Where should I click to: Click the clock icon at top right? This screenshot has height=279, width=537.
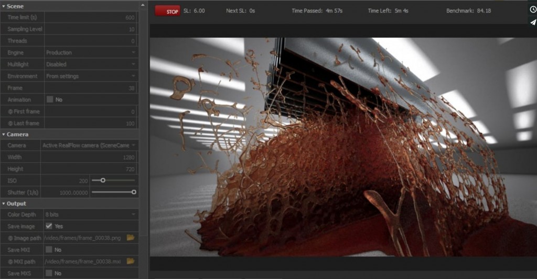(533, 9)
